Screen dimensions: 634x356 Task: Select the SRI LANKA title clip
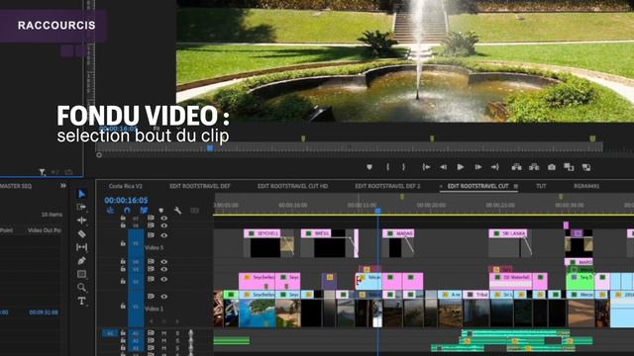[508, 233]
